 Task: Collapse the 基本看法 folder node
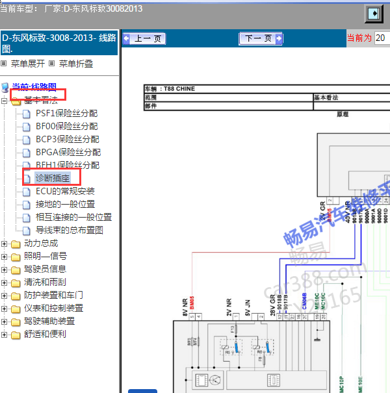pyautogui.click(x=4, y=101)
